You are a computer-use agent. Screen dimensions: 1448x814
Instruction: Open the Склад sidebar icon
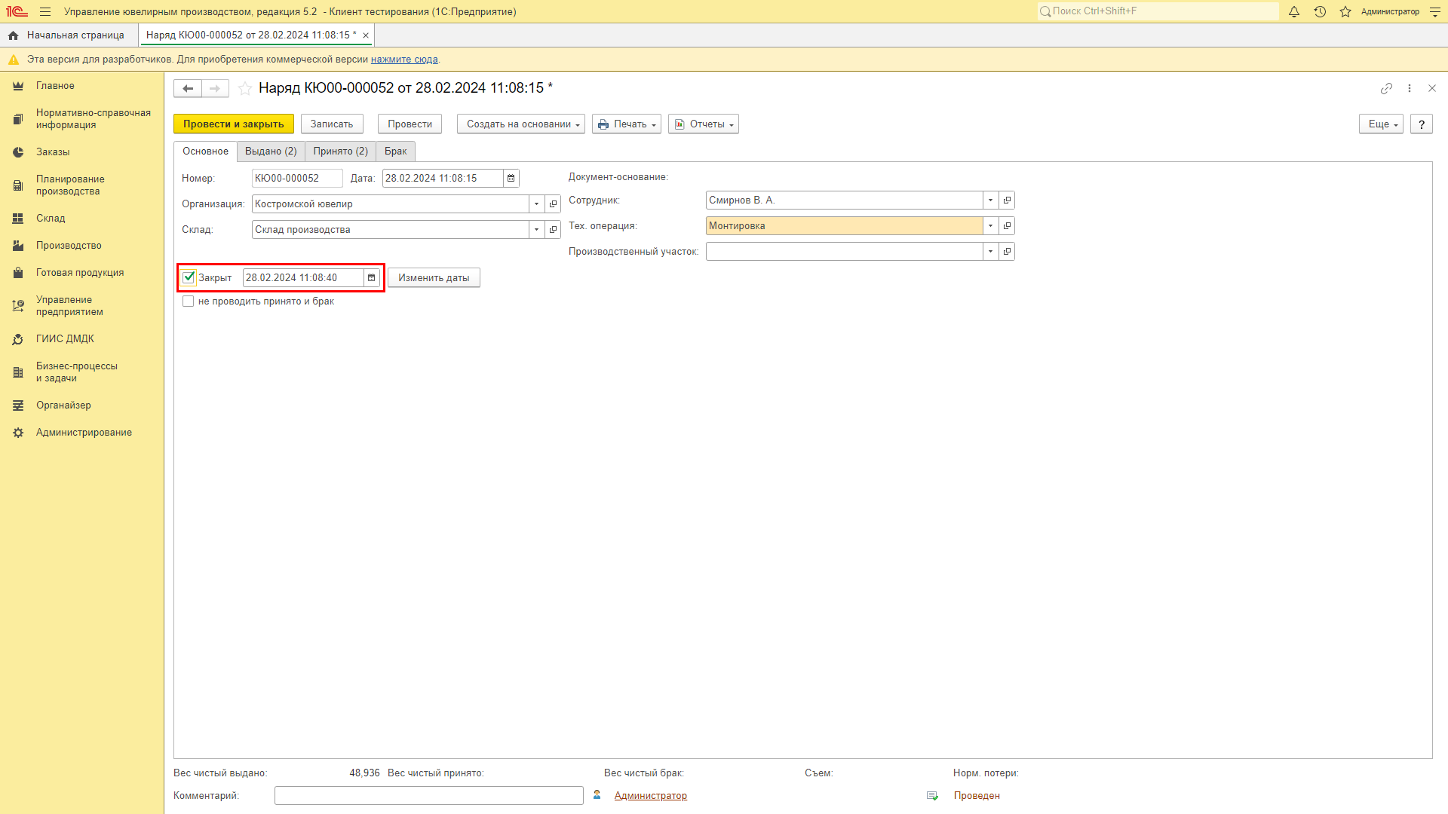(x=18, y=219)
